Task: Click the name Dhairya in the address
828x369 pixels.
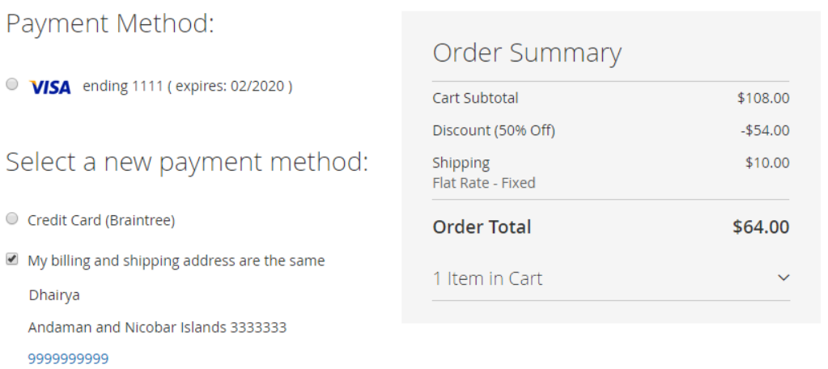Action: pos(54,295)
